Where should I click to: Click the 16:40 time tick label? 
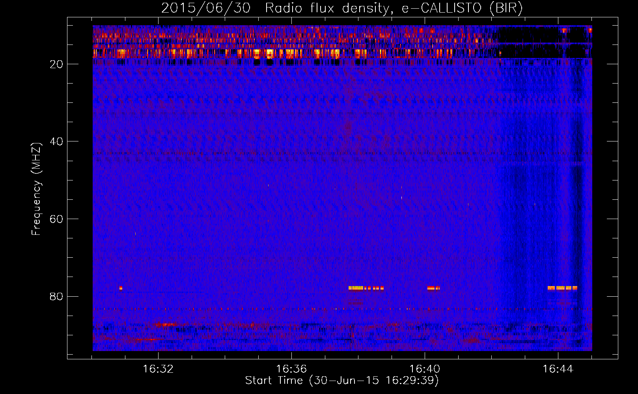425,369
